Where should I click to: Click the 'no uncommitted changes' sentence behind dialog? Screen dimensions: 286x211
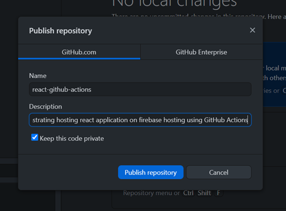point(188,16)
